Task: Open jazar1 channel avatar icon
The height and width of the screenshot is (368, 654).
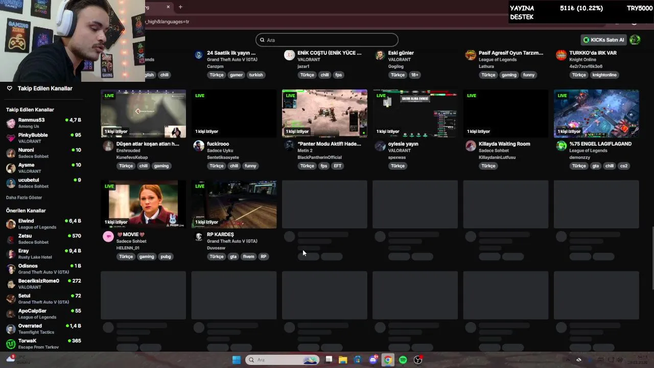Action: coord(289,55)
